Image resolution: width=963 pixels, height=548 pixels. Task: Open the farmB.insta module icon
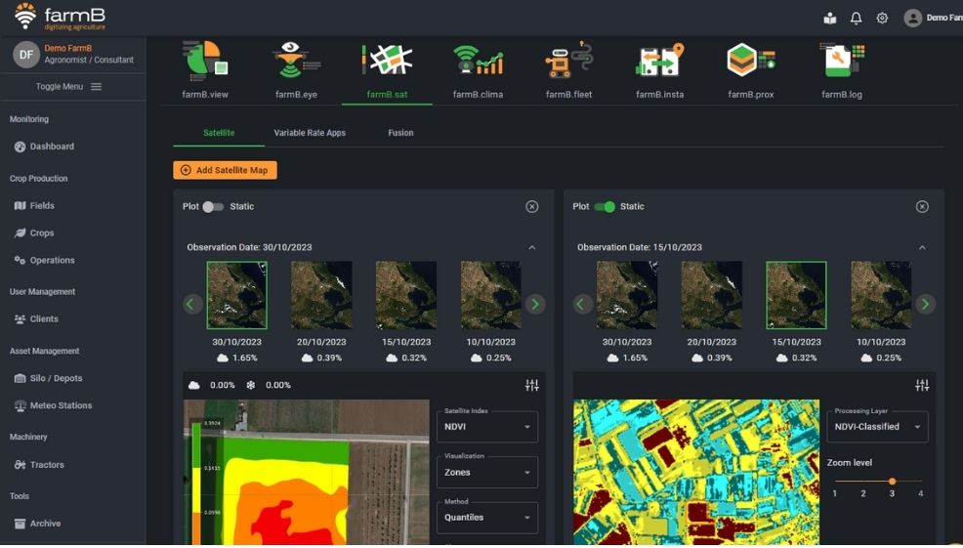659,61
